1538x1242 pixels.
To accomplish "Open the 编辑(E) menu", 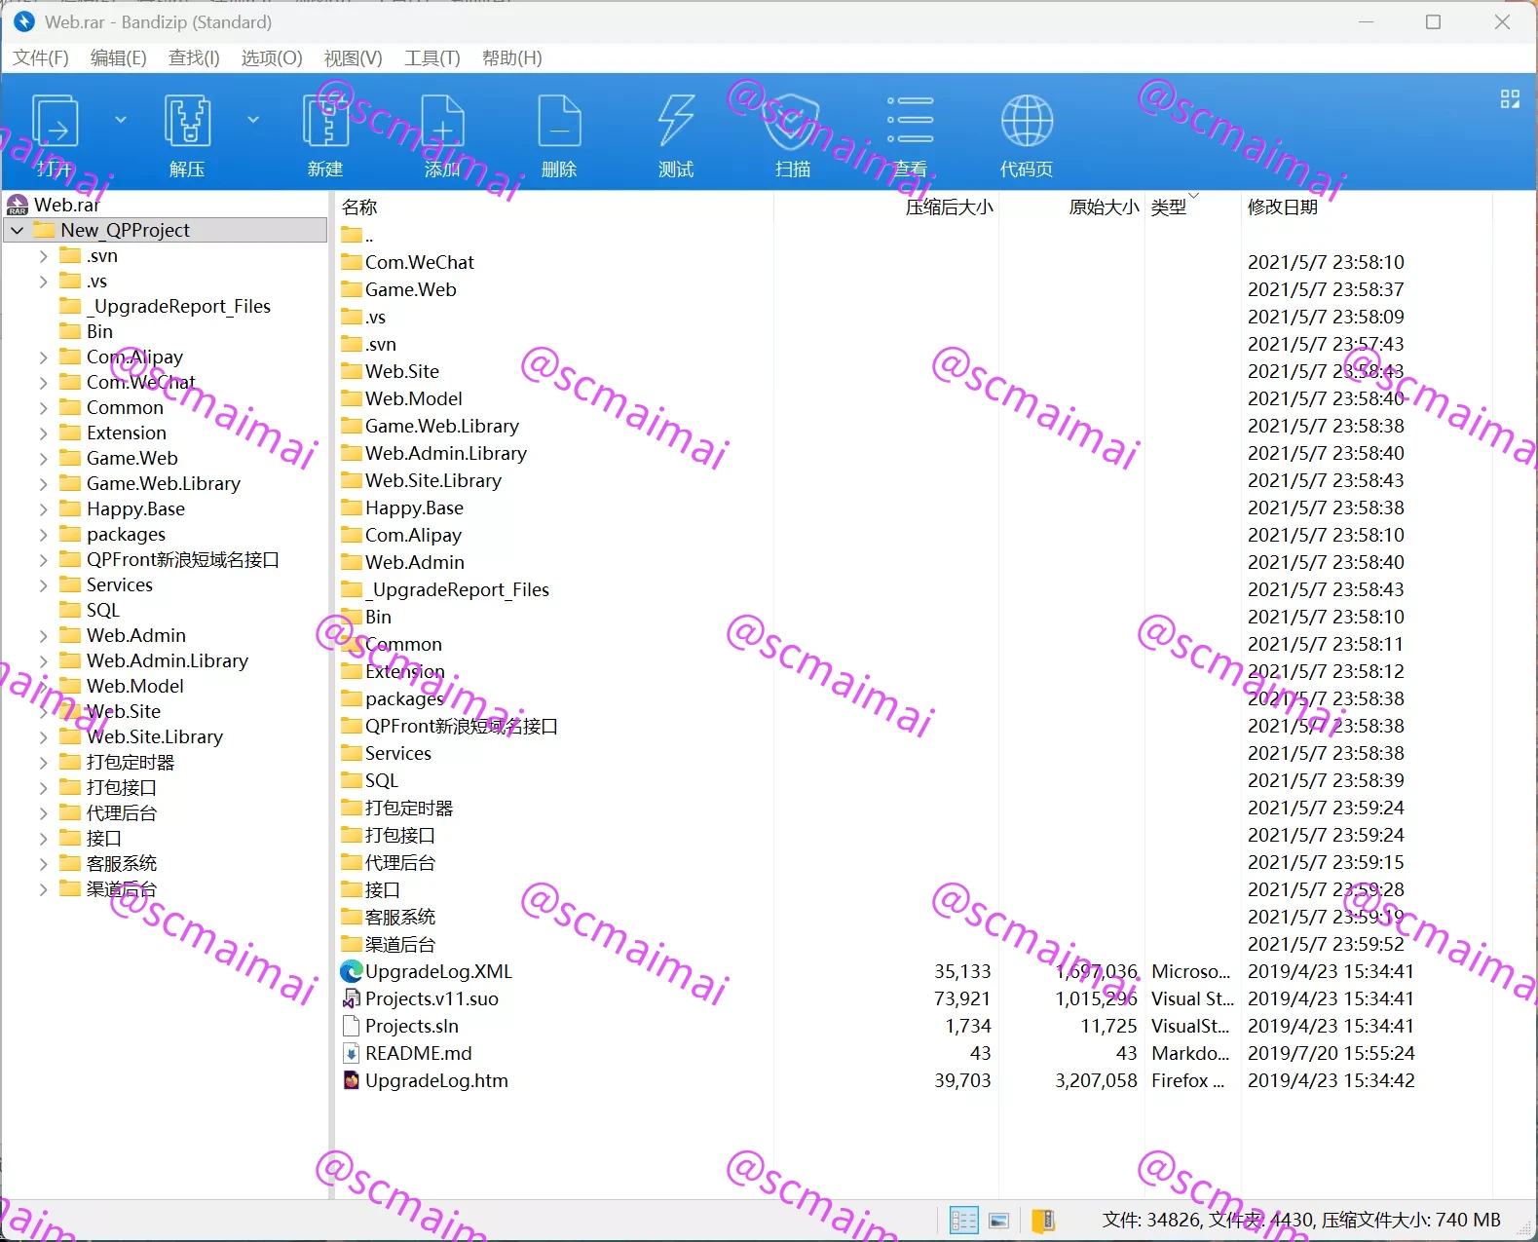I will [119, 57].
